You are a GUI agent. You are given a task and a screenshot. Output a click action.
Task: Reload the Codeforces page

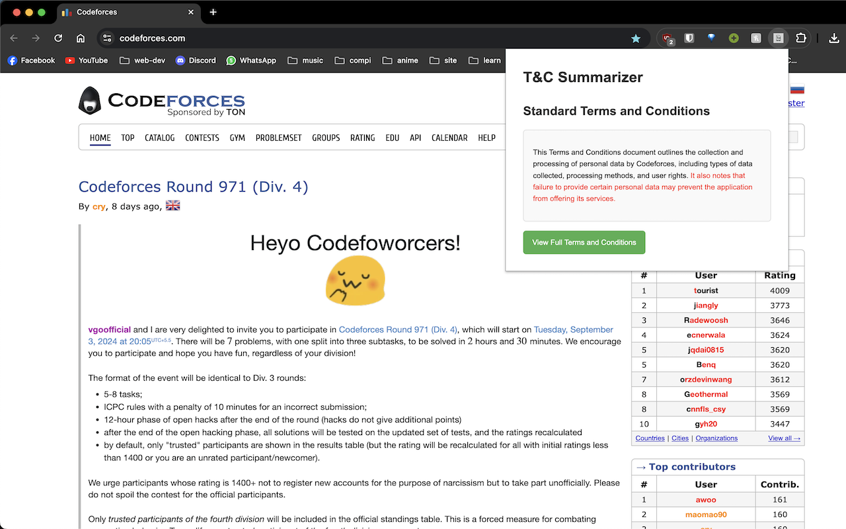point(58,38)
